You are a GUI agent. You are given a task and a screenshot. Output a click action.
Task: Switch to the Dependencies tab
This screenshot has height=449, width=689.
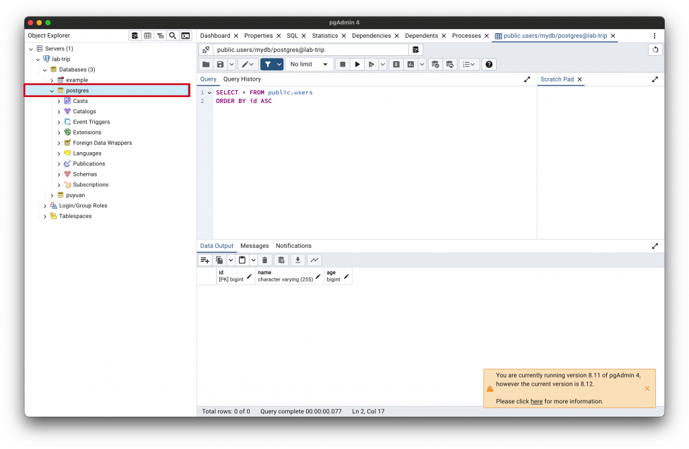point(371,36)
